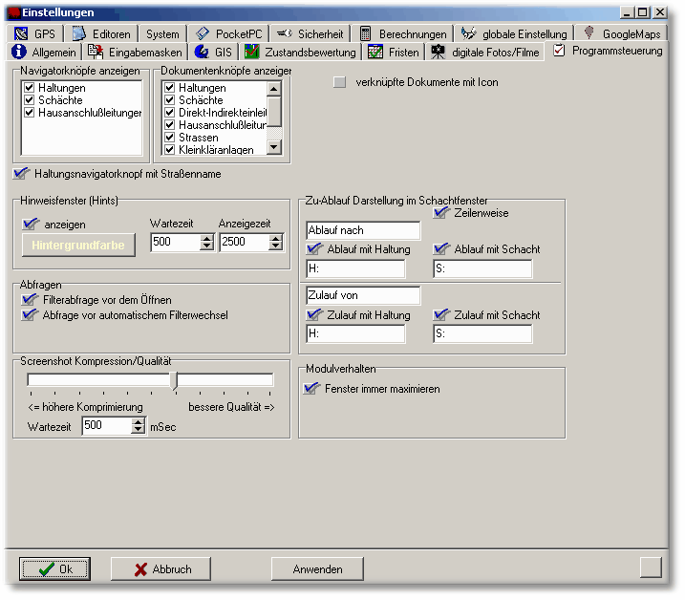The height and width of the screenshot is (600, 685).
Task: Decrease Anzeigezeit with down arrow
Action: [x=275, y=246]
